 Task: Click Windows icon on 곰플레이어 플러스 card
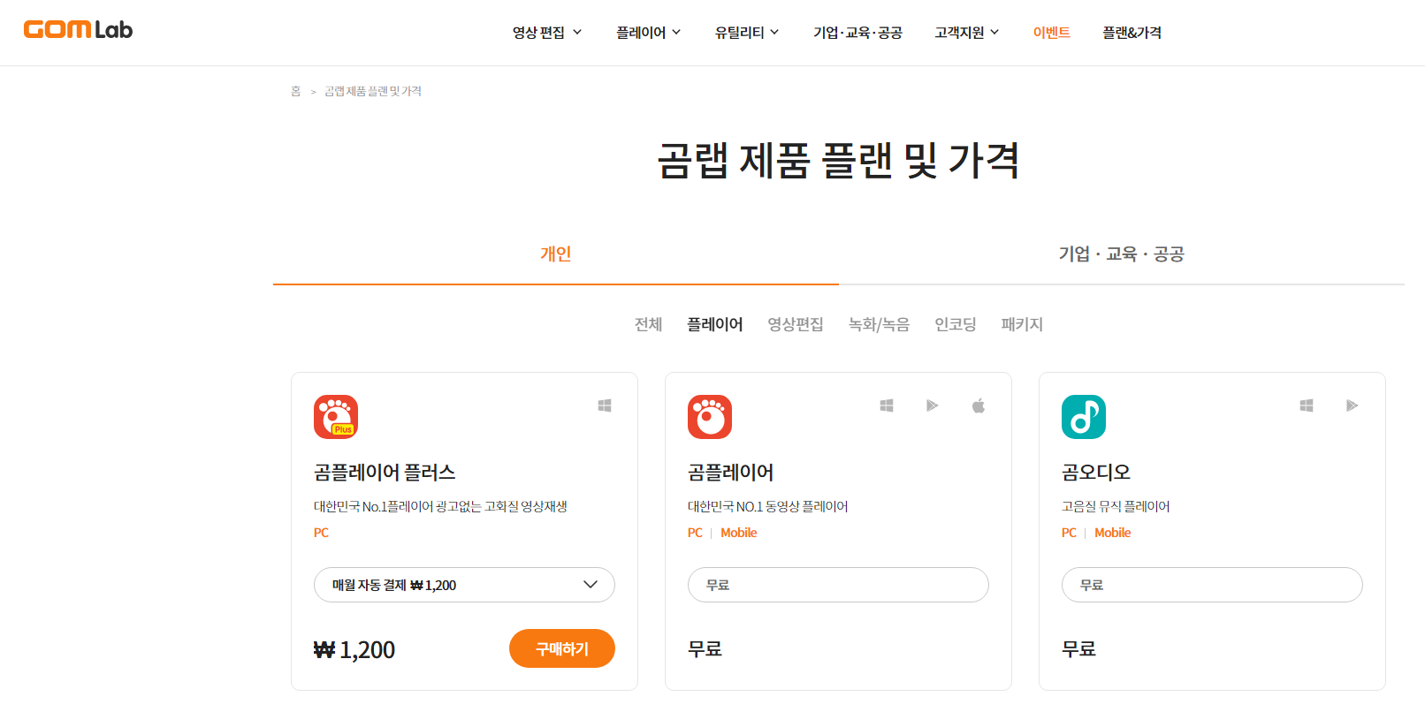tap(605, 405)
